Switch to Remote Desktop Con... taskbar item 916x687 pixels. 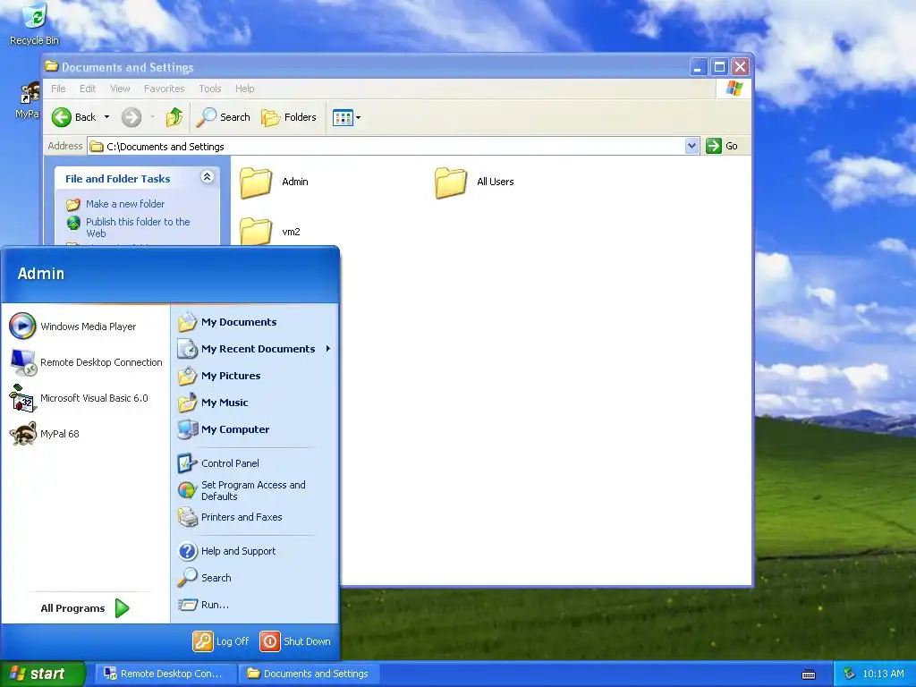click(x=165, y=674)
